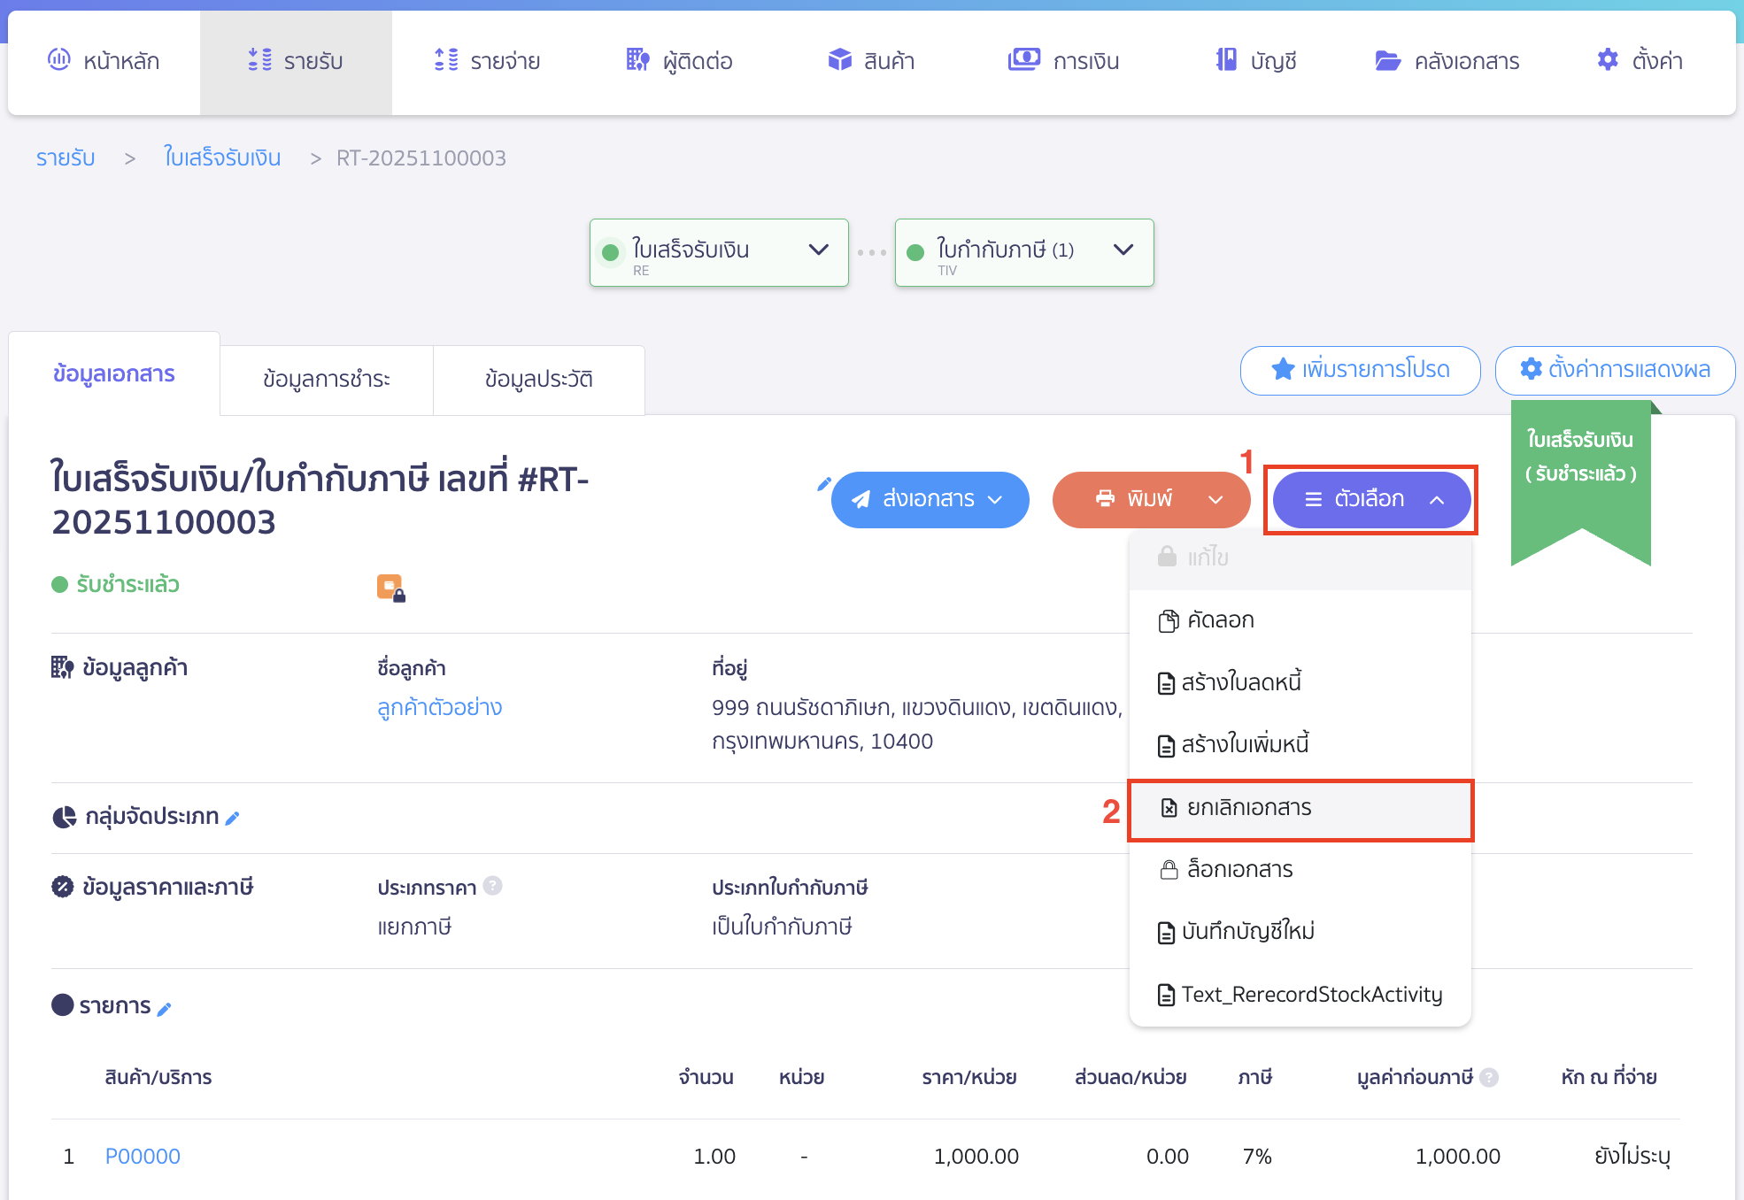
Task: Open the หน้าหลัก home icon
Action: point(60,60)
